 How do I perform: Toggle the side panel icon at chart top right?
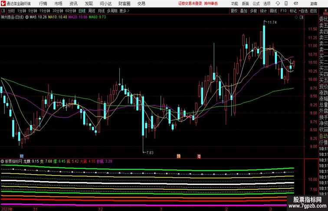click(302, 17)
